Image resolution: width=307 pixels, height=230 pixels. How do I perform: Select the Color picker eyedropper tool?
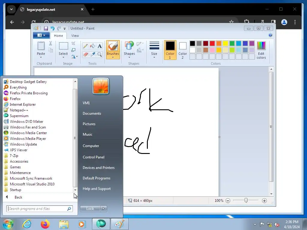click(93, 54)
